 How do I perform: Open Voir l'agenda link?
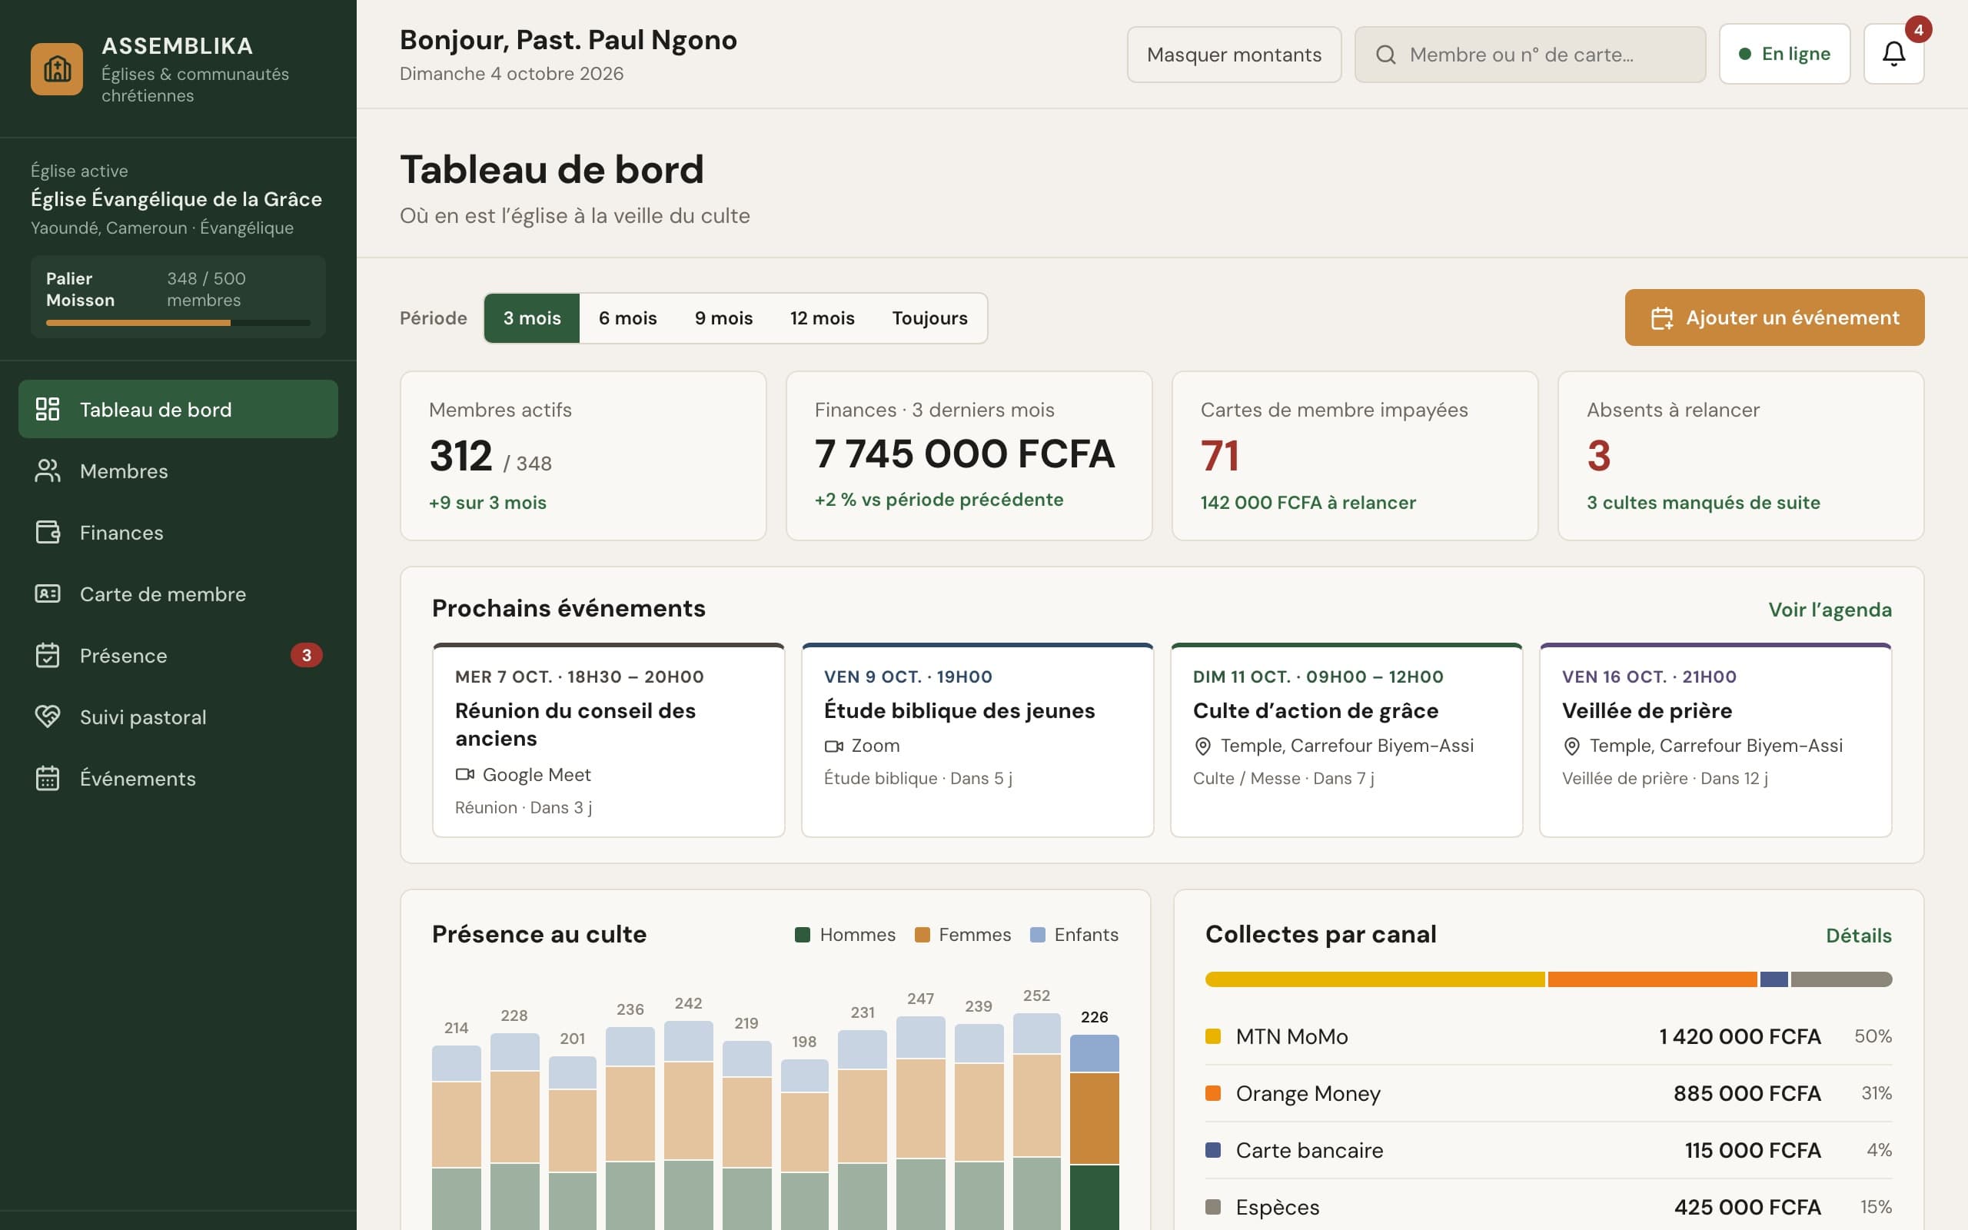[1830, 610]
